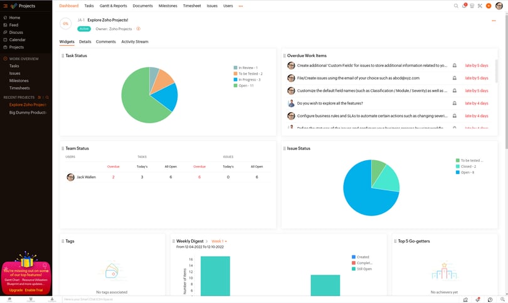Open Discuss in the sidebar

16,33
